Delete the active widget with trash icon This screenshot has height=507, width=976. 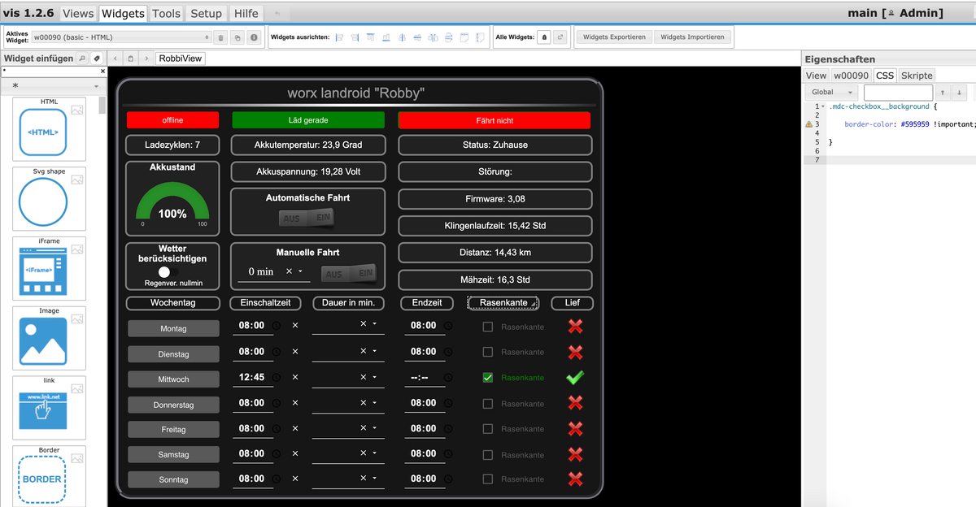click(x=220, y=37)
